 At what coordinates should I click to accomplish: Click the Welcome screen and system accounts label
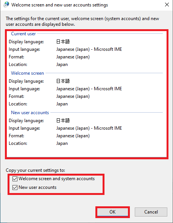pyautogui.click(x=56, y=179)
